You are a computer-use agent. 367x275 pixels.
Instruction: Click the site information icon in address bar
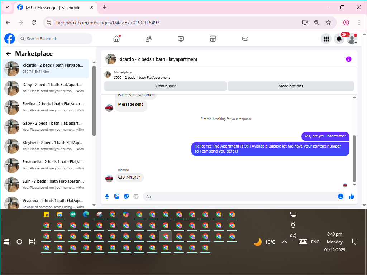49,23
